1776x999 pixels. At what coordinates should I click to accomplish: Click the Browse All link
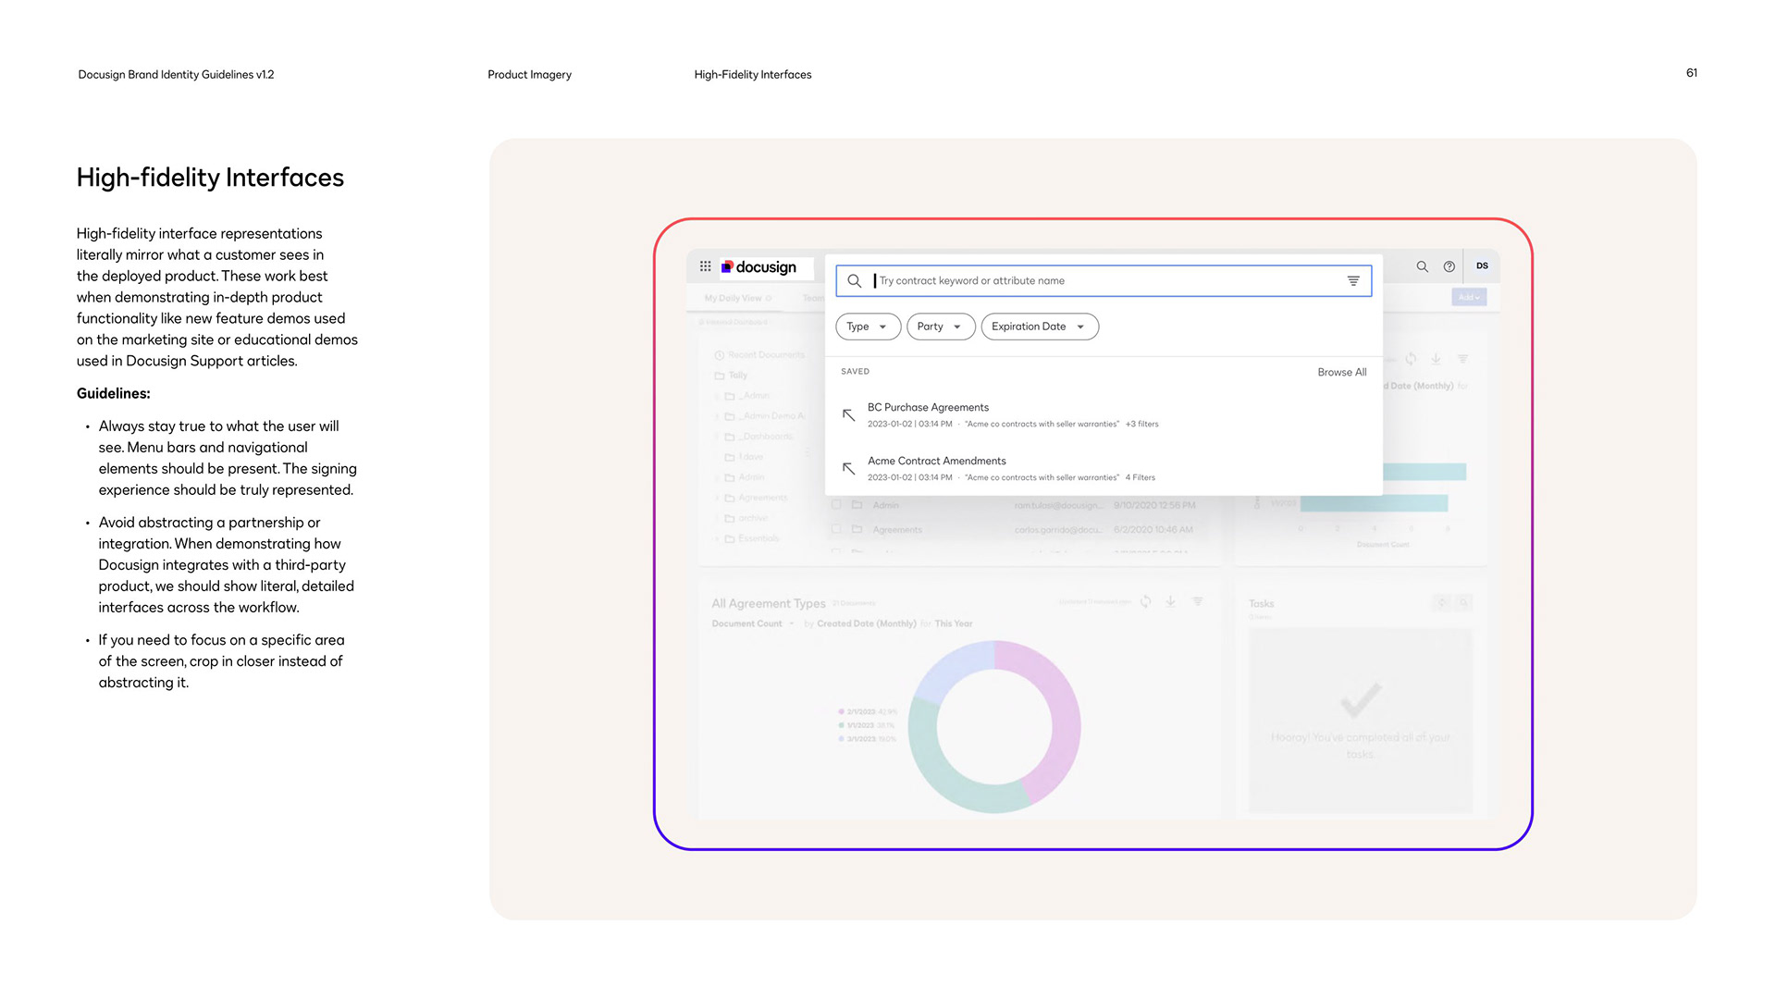(1341, 373)
